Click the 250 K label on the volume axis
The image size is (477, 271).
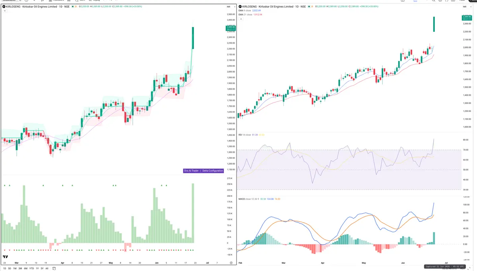[x=229, y=184]
